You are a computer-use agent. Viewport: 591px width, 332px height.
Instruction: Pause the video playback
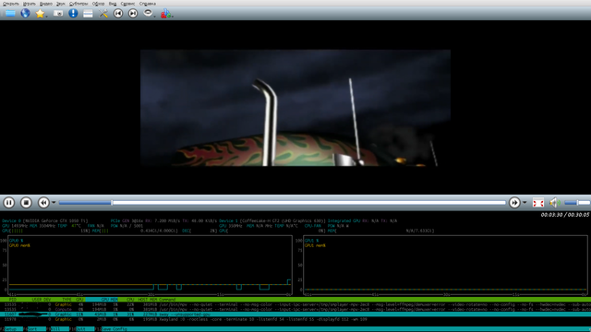click(9, 203)
